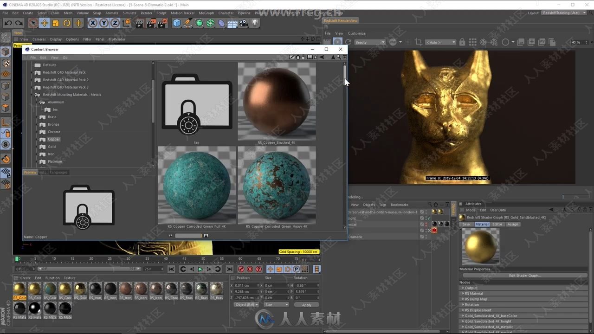
Task: Open the Render Settings clapperboard icon
Action: 162,23
